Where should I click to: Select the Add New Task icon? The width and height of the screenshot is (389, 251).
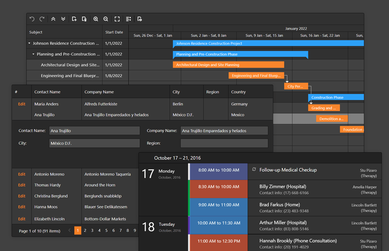(74, 19)
